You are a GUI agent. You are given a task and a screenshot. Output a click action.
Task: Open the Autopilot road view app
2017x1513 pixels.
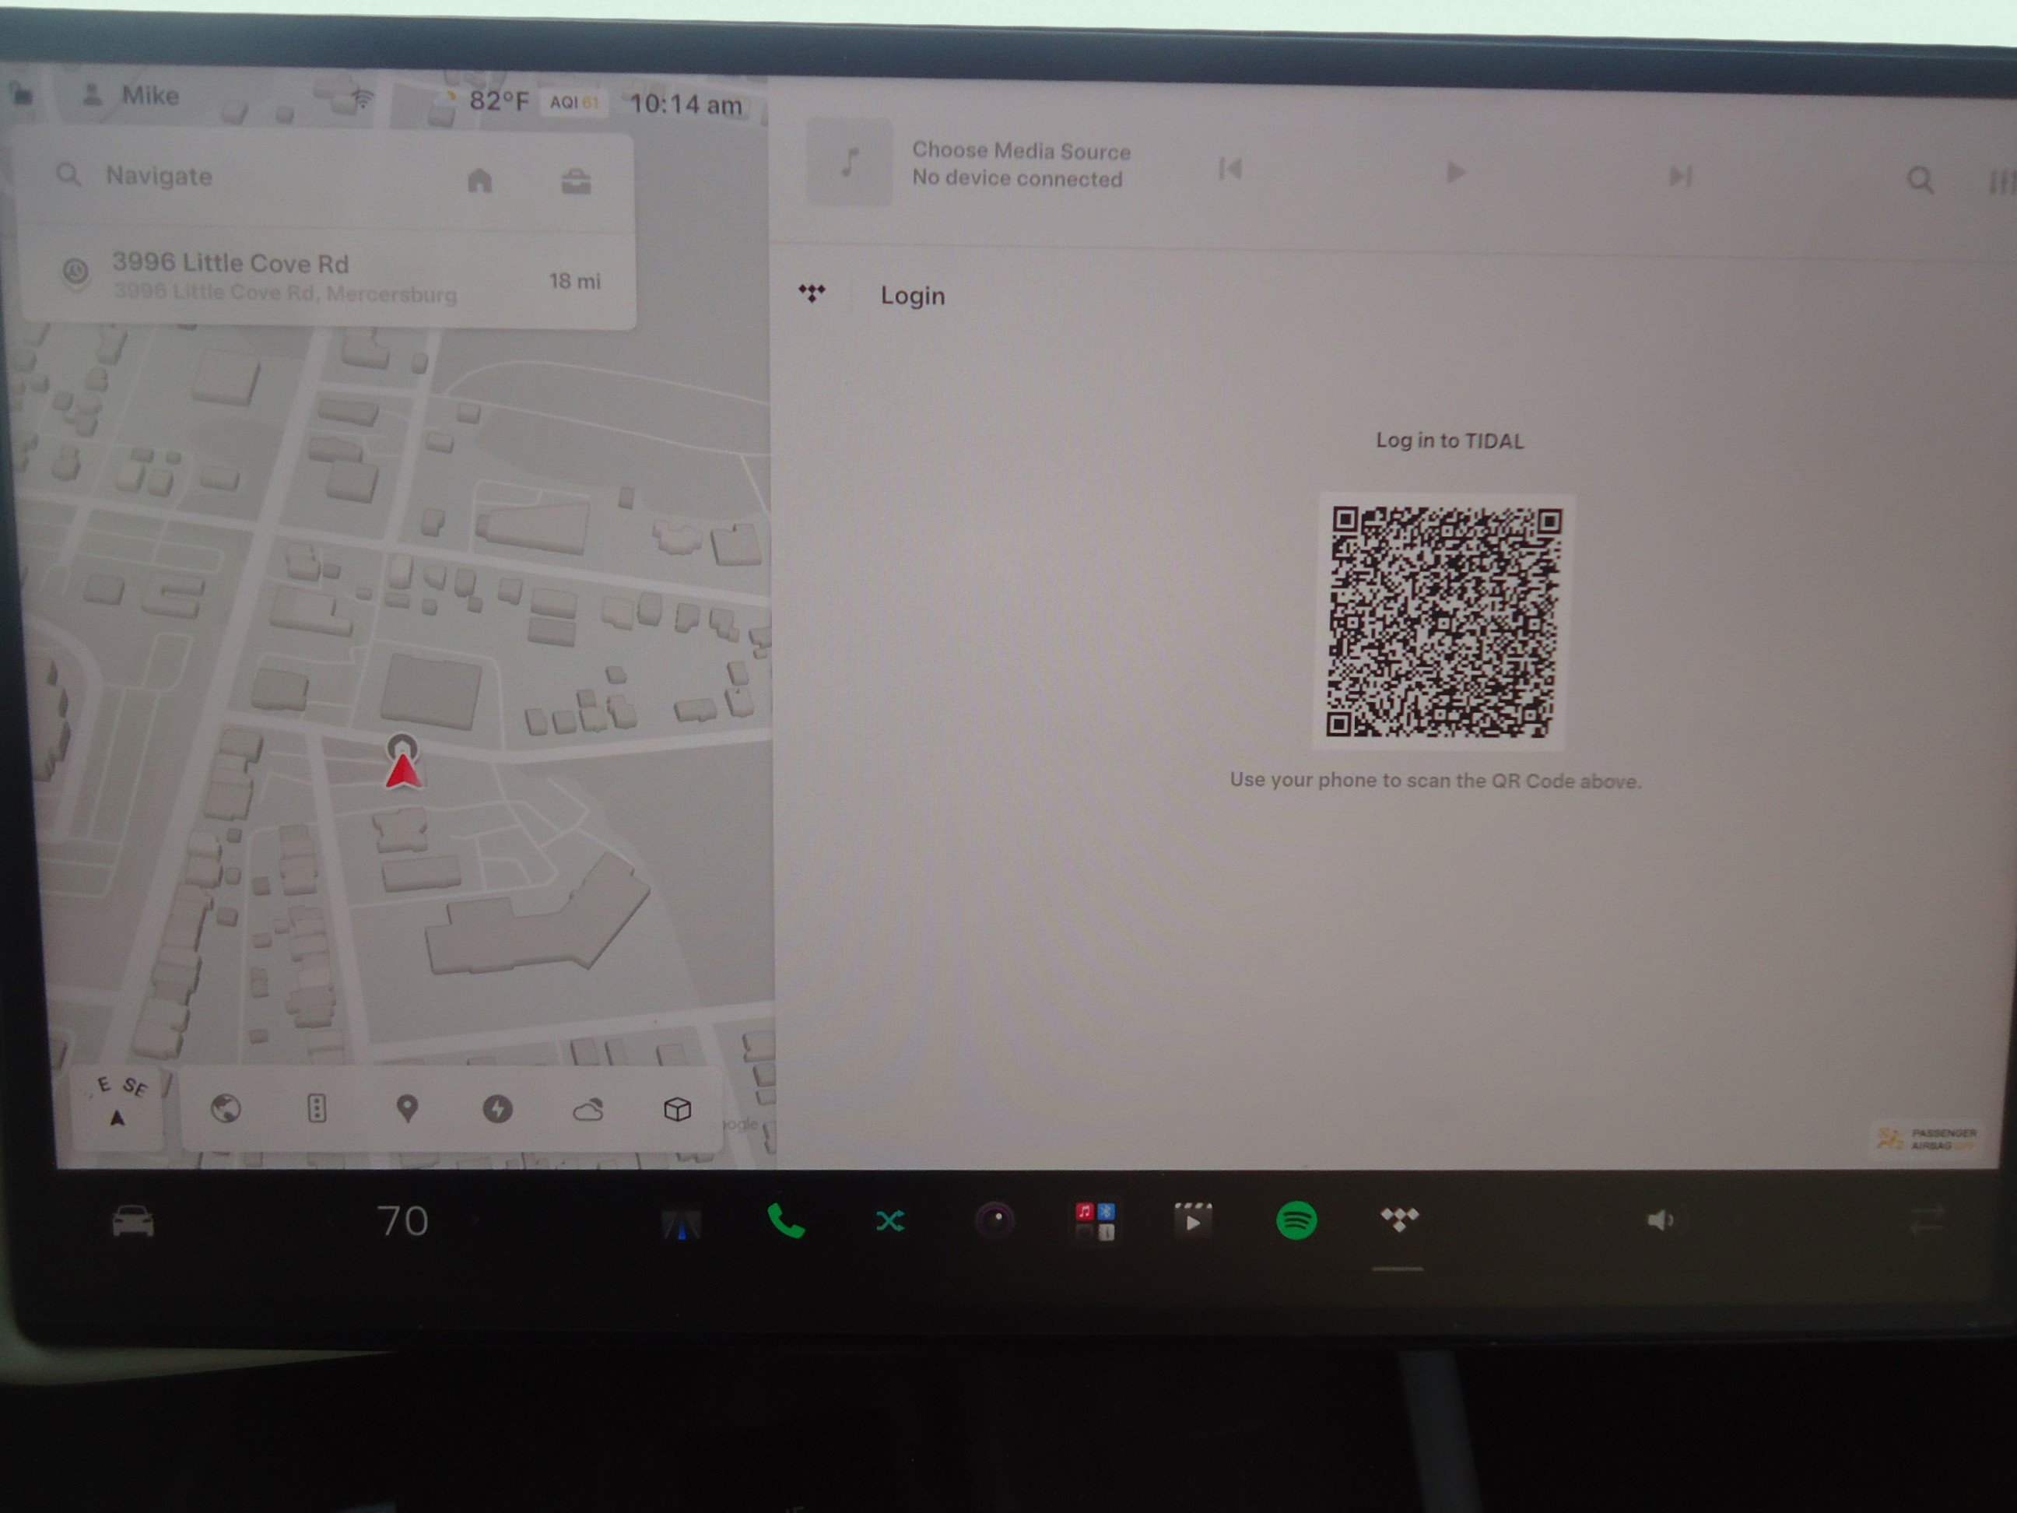pyautogui.click(x=681, y=1225)
